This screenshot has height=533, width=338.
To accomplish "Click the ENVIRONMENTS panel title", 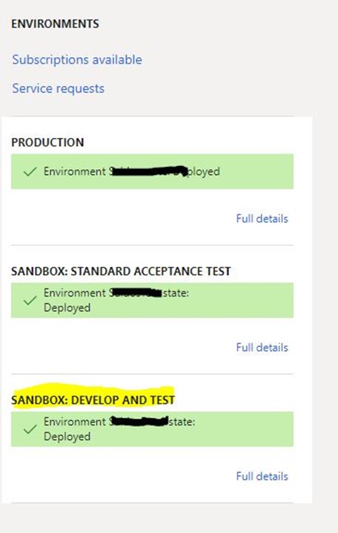I will coord(55,24).
